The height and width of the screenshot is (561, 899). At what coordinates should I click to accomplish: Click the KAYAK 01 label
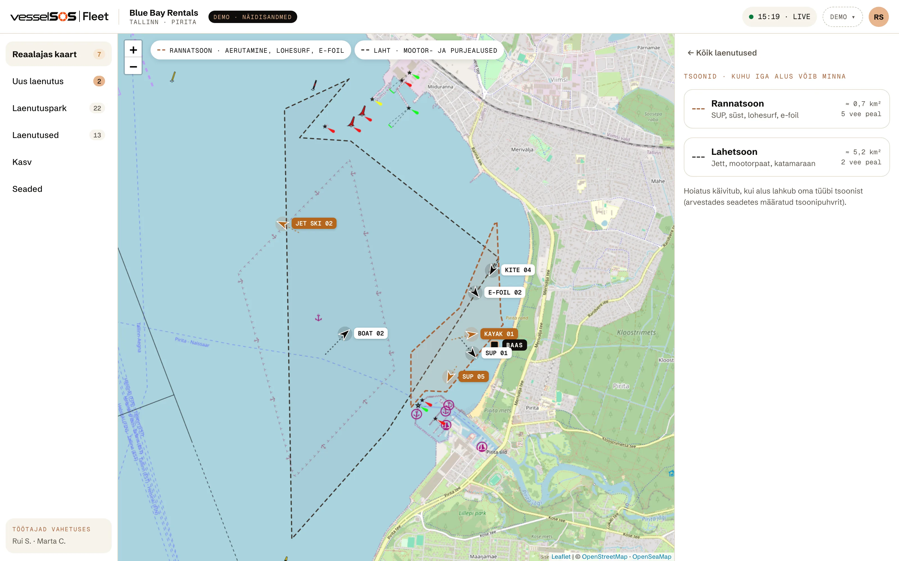[x=499, y=334]
